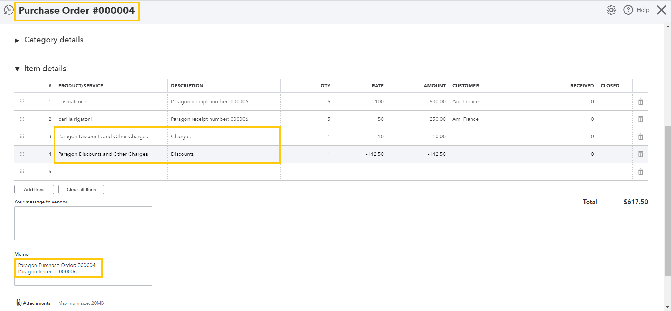Screen dimensions: 671x311
Task: Select the Ami France customer cell for basmati rice
Action: [x=496, y=102]
